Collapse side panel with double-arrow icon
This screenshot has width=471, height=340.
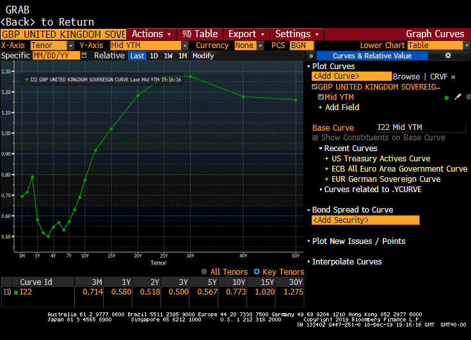(310, 56)
